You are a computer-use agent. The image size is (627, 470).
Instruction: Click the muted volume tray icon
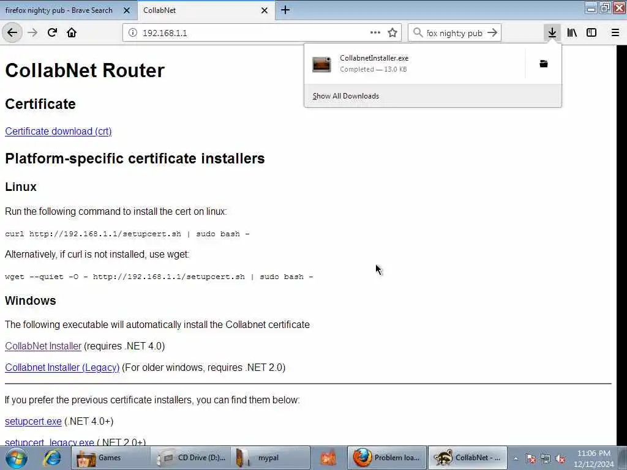(x=560, y=458)
